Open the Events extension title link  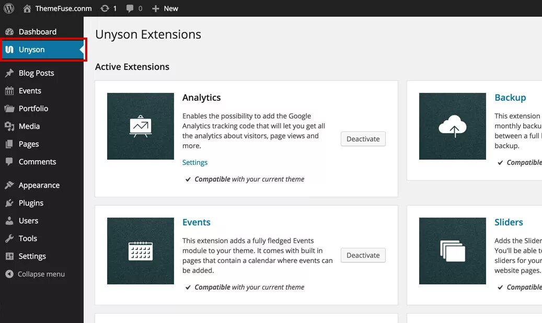197,222
